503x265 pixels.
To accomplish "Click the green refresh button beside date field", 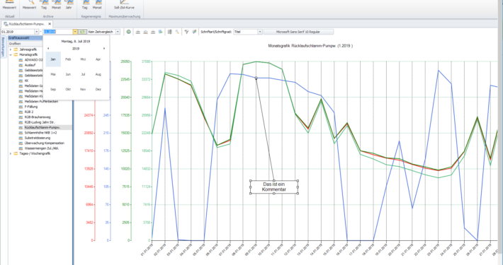I will point(82,32).
